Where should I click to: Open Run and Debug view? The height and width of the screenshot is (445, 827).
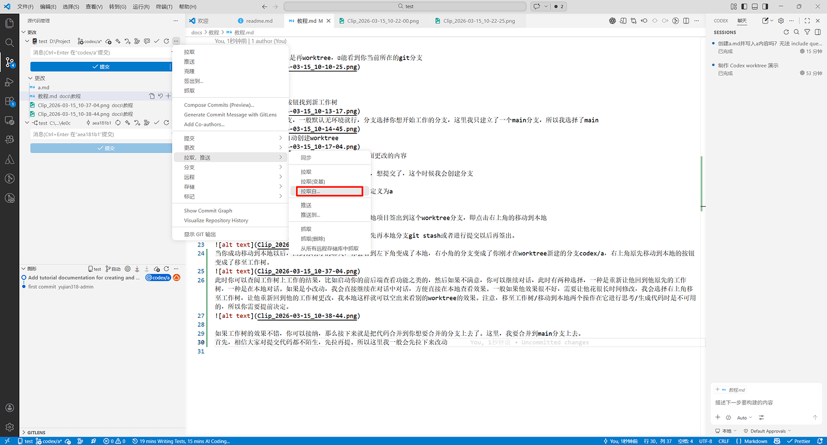[x=10, y=82]
